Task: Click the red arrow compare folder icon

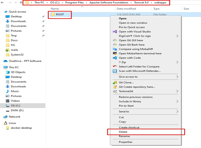Action: click(x=115, y=66)
